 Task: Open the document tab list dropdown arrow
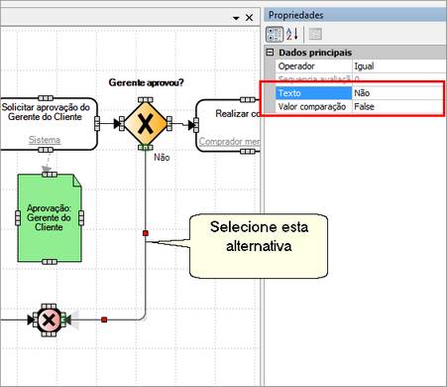coord(236,18)
